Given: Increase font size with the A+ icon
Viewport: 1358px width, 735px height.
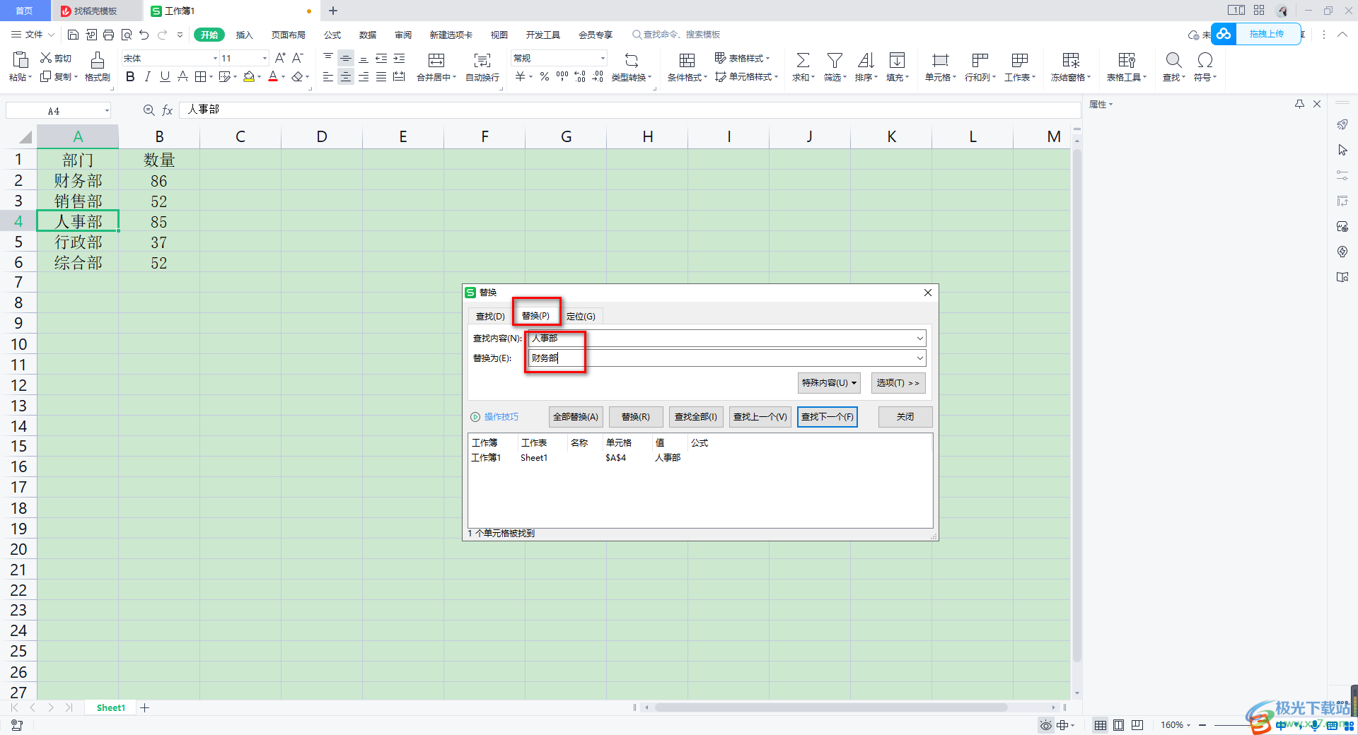Looking at the screenshot, I should click(x=280, y=58).
